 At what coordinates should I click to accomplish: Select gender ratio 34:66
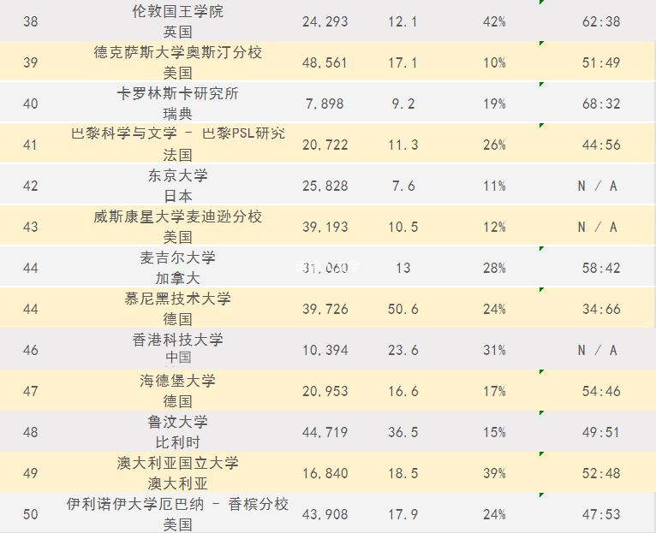click(x=601, y=309)
